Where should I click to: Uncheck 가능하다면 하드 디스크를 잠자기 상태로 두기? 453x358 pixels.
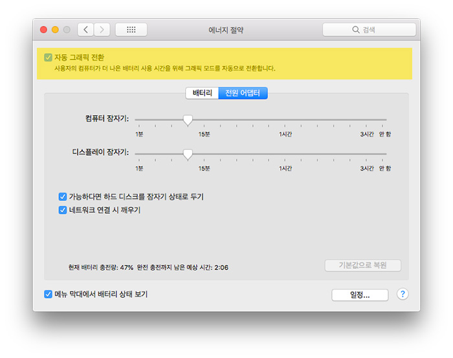(63, 196)
